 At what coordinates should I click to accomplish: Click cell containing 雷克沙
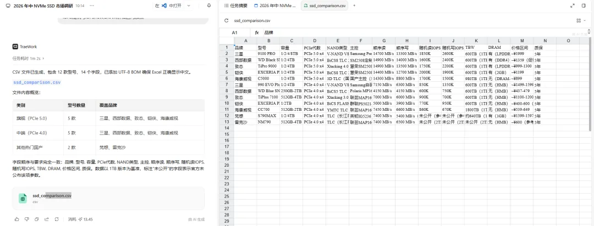[245, 122]
